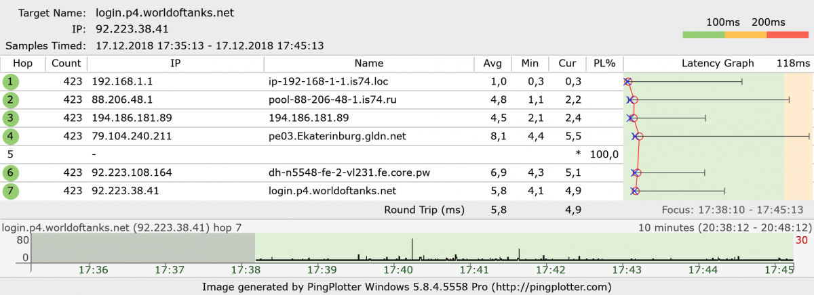Click the Avg column header
This screenshot has height=295, width=814.
pyautogui.click(x=492, y=64)
